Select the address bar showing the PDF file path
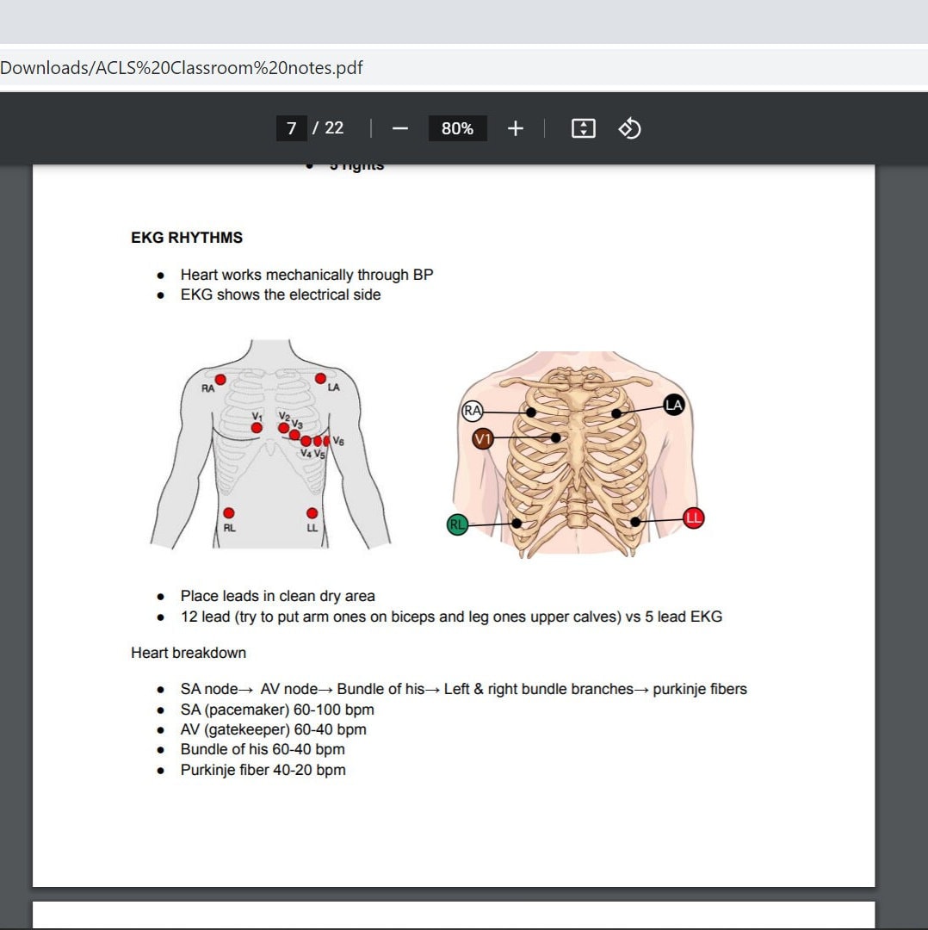Screen dimensions: 928x930 (x=183, y=67)
